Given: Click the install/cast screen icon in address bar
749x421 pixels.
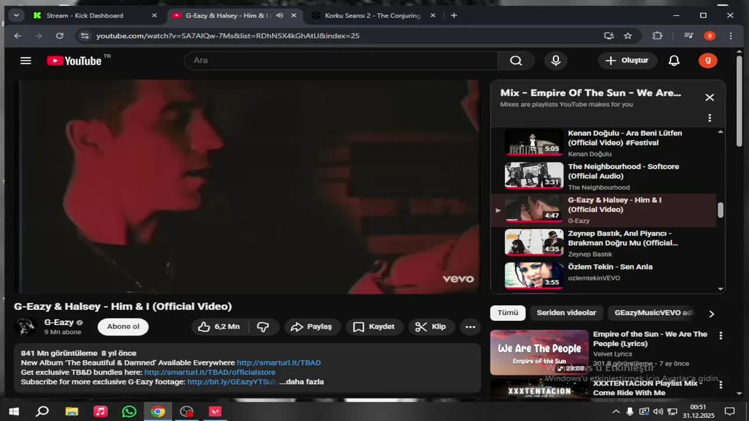Looking at the screenshot, I should (x=609, y=36).
